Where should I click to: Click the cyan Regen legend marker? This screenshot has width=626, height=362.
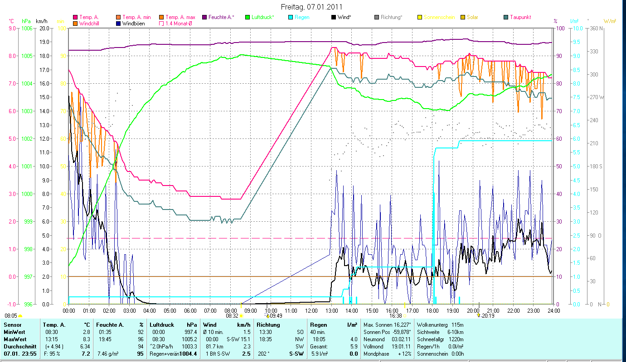click(291, 17)
